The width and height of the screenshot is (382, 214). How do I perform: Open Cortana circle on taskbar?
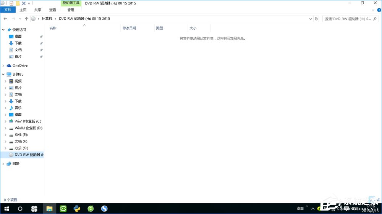click(x=20, y=209)
